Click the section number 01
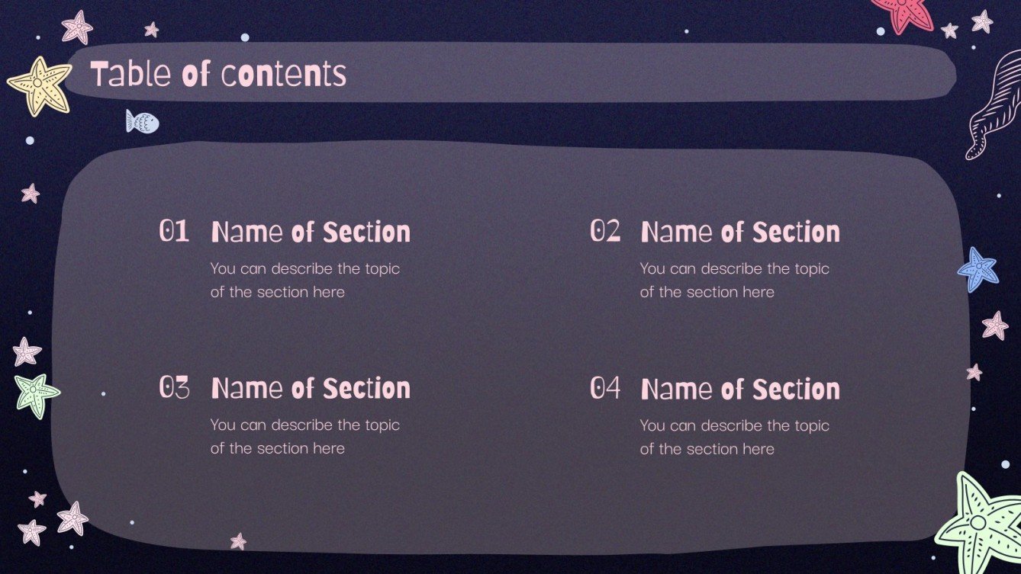Viewport: 1021px width, 574px height. pyautogui.click(x=174, y=231)
